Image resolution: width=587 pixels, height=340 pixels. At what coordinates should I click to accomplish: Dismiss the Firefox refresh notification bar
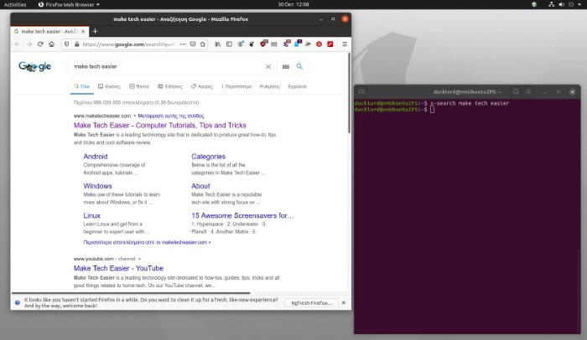point(344,302)
